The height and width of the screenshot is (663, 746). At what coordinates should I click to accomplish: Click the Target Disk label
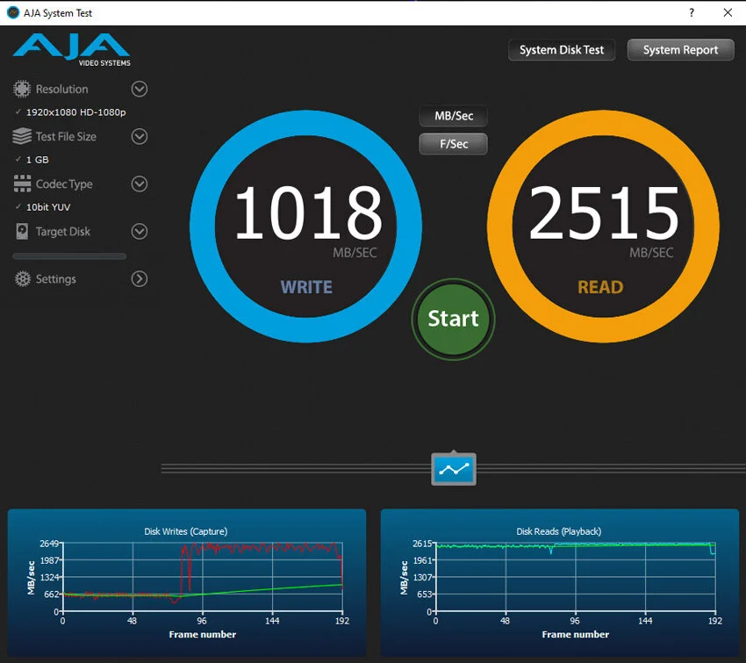tap(63, 231)
